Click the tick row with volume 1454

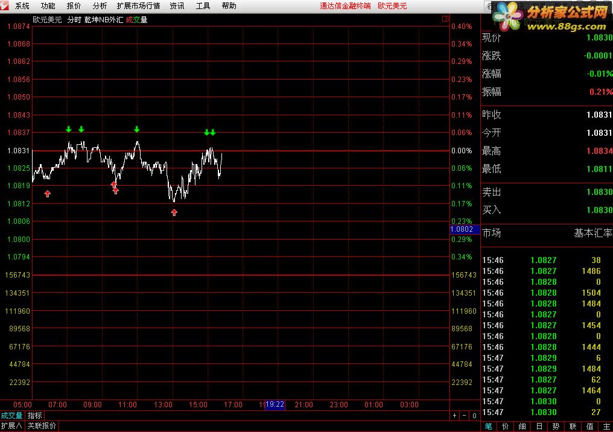547,325
